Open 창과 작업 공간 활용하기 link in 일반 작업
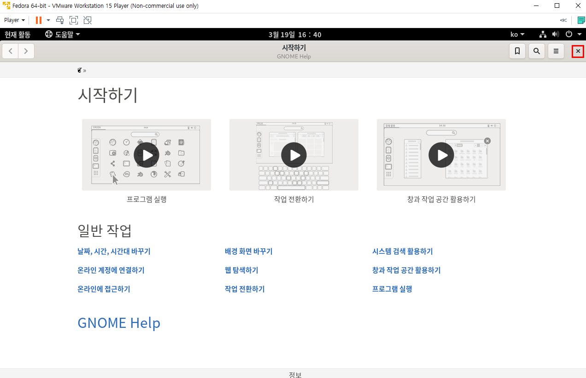This screenshot has width=586, height=378. pos(406,270)
